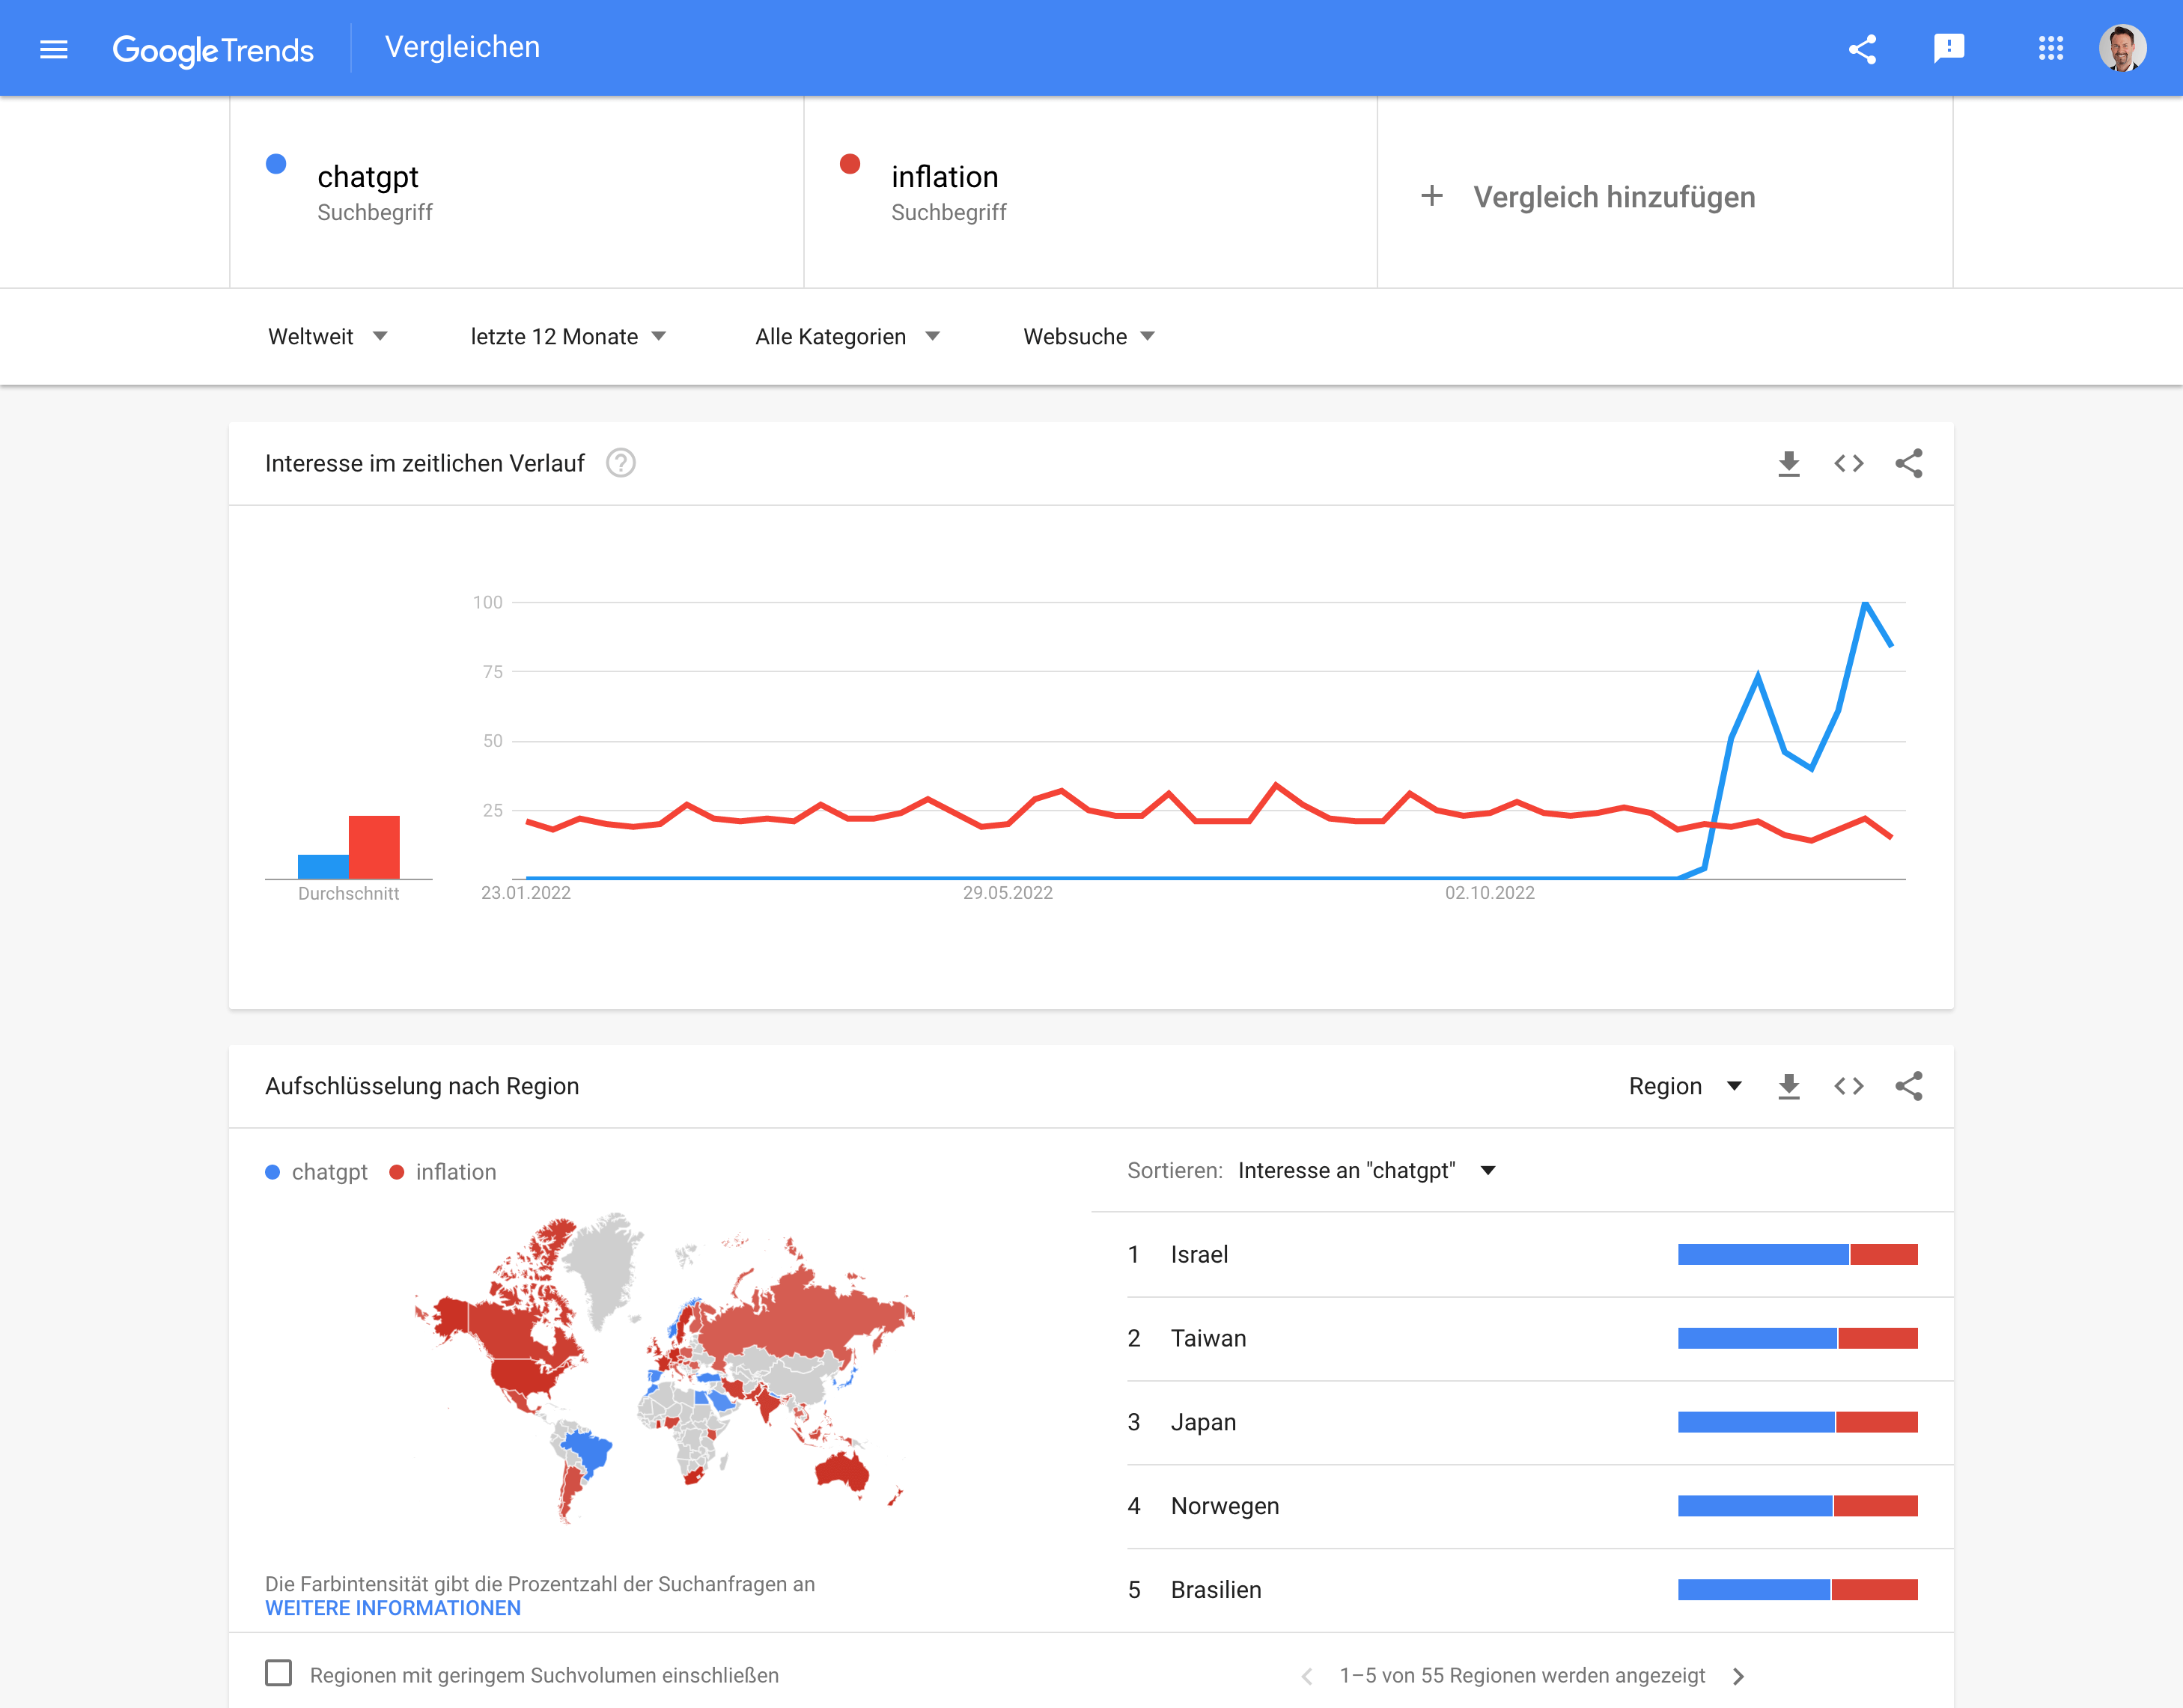Embed the region breakdown widget
This screenshot has height=1708, width=2183.
point(1849,1086)
